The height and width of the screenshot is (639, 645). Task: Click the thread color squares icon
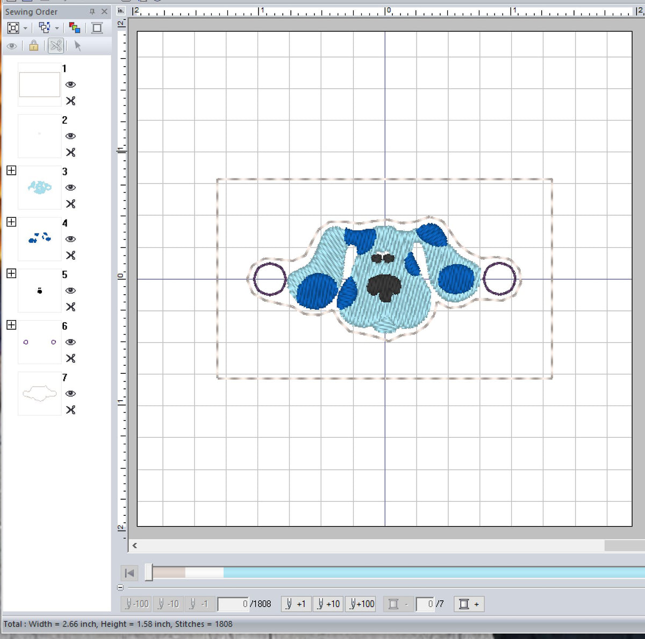pos(75,28)
